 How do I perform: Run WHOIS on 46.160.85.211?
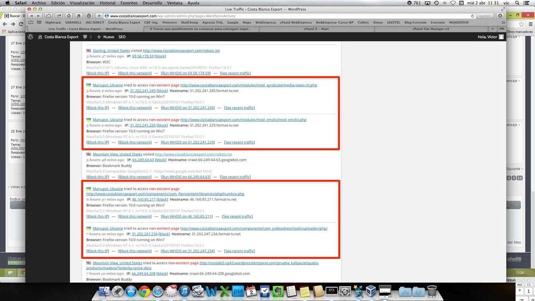(x=187, y=216)
